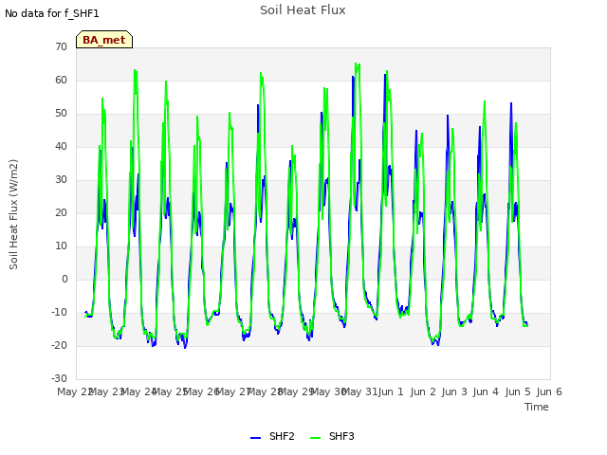Click the Jun 4 x-axis date label
Image resolution: width=607 pixels, height=455 pixels.
coord(487,391)
